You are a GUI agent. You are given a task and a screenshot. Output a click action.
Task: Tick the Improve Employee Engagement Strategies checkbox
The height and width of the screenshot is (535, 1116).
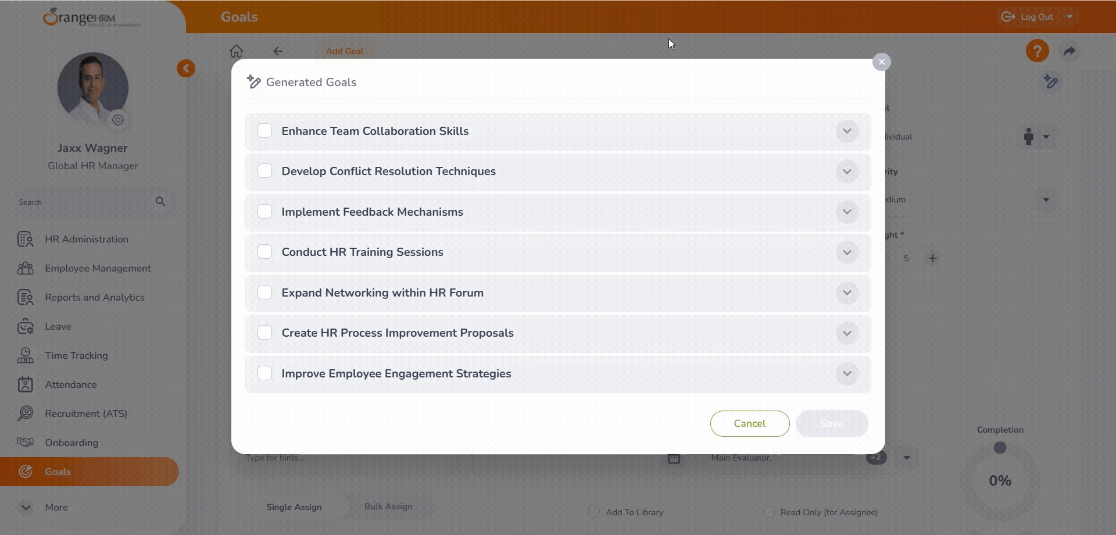[264, 373]
